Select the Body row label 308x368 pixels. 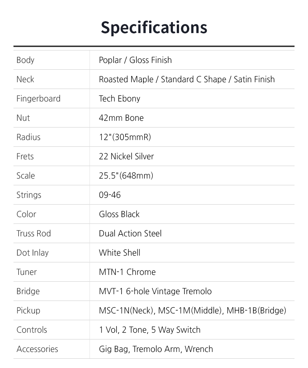(25, 60)
